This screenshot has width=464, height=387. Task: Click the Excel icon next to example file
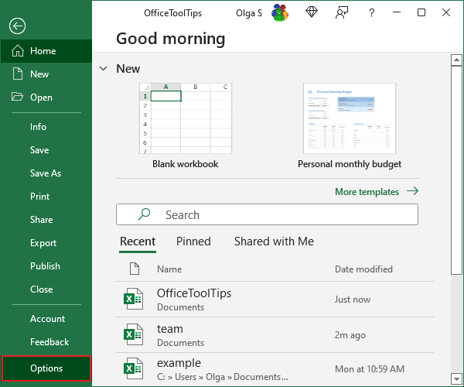[135, 368]
